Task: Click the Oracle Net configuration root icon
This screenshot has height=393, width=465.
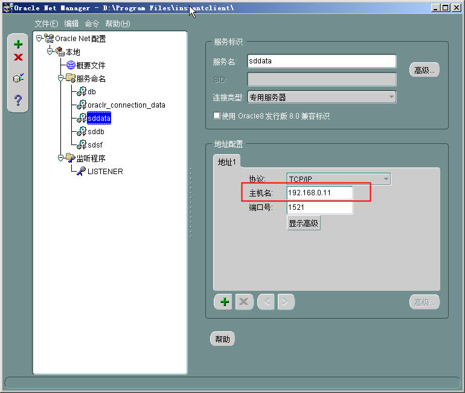Action: (49, 38)
